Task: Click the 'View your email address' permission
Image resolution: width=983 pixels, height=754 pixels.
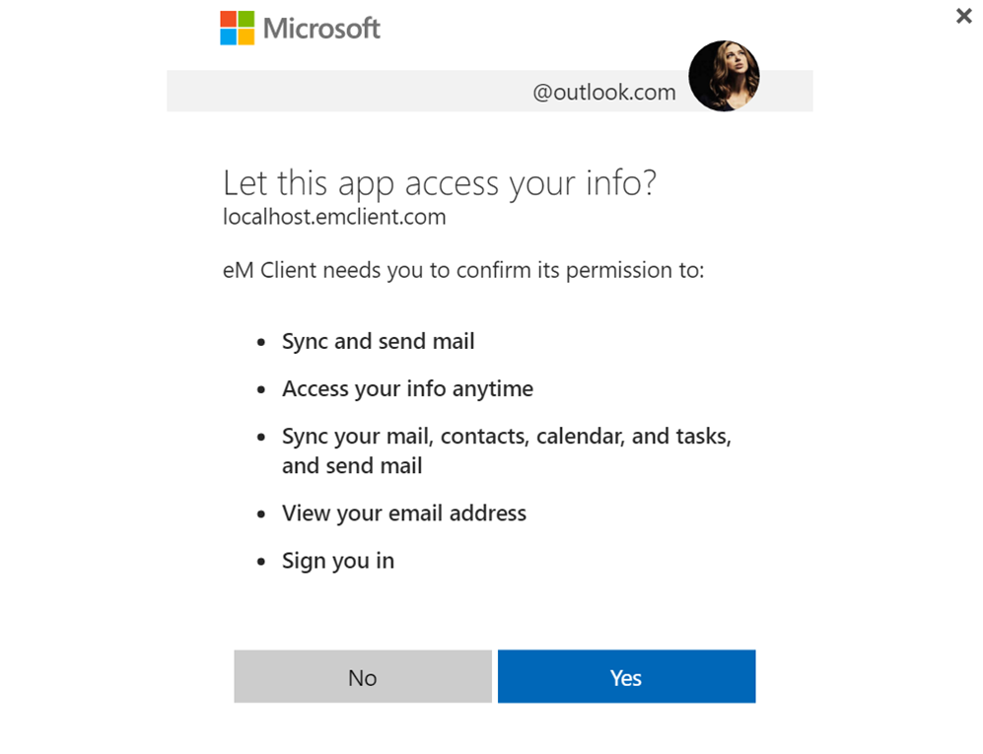Action: pyautogui.click(x=404, y=514)
